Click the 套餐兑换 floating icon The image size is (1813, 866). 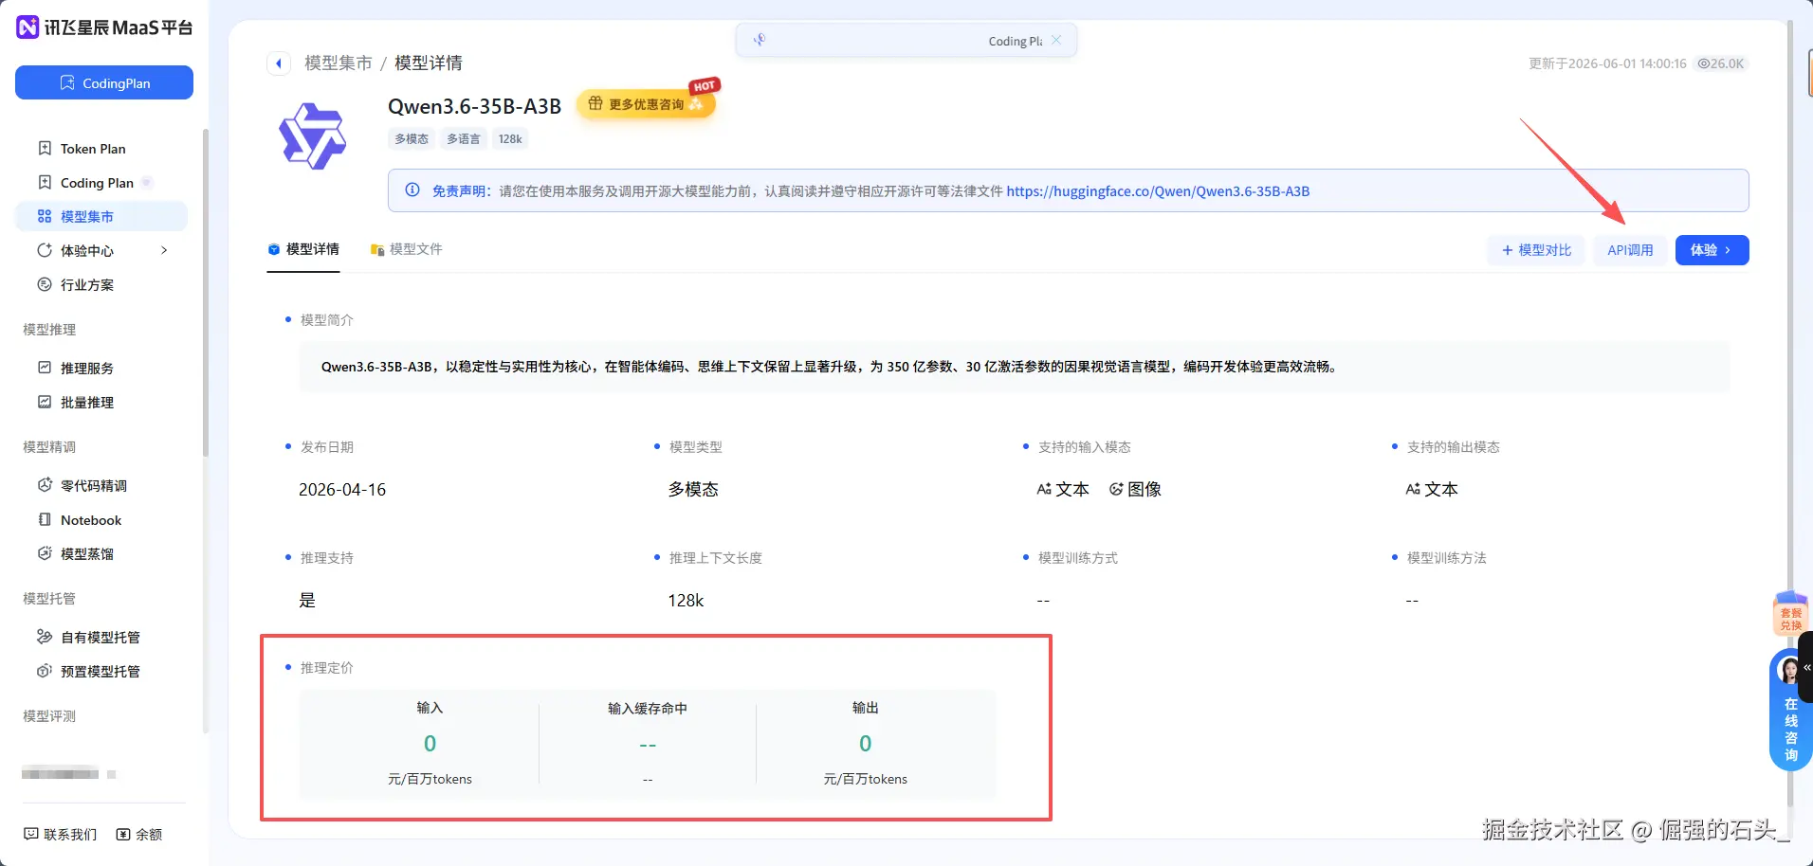coord(1791,615)
